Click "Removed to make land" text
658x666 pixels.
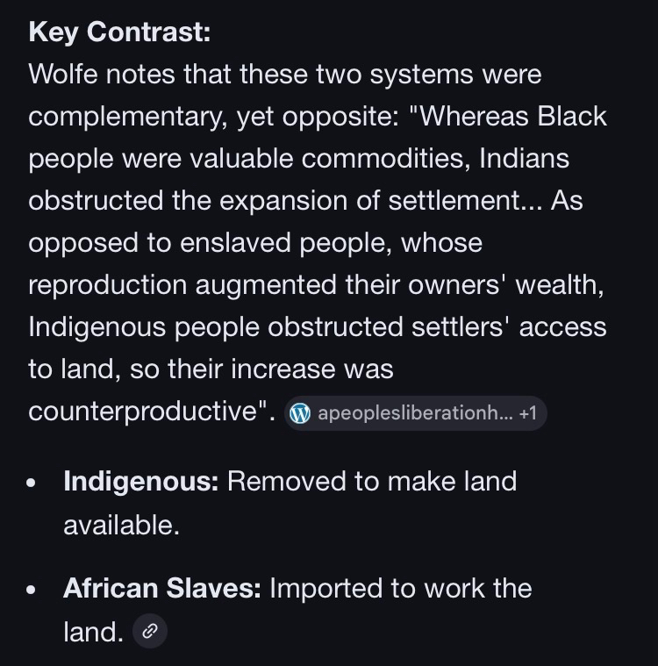pos(372,482)
